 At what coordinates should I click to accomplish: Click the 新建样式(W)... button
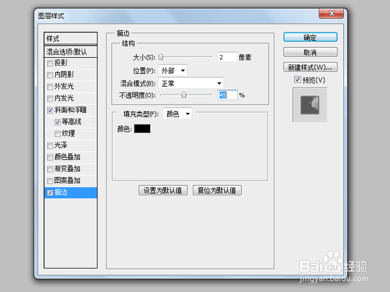(310, 67)
